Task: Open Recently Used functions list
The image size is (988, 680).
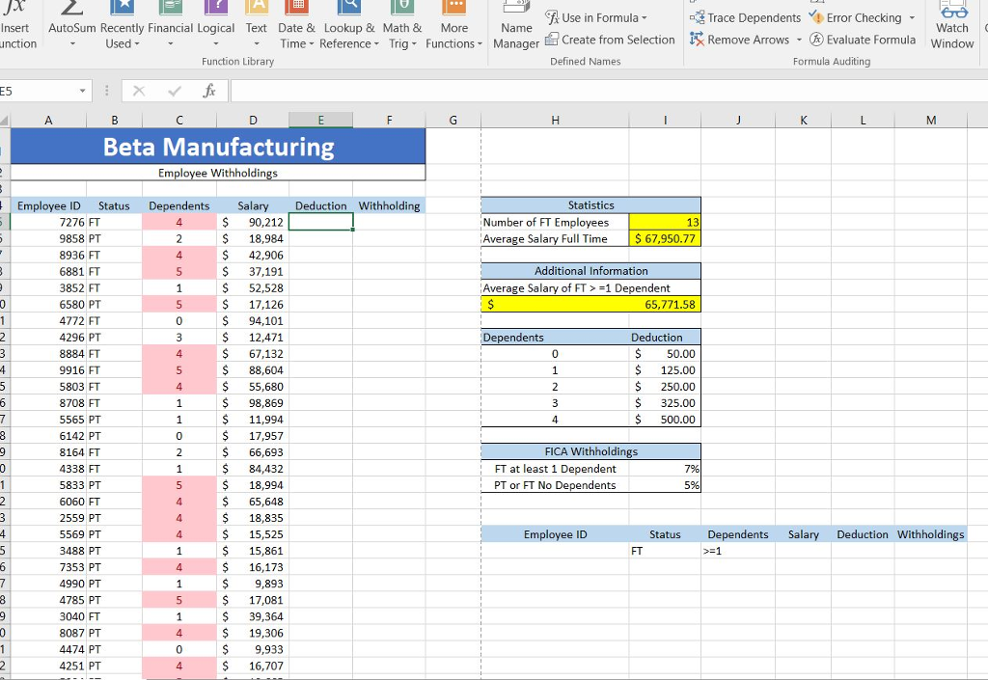Action: coord(123,25)
